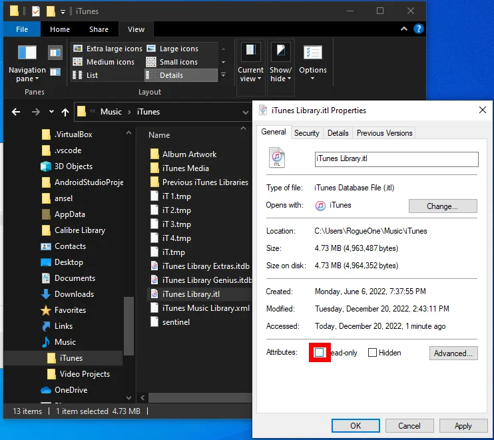Select Small icons layout

(172, 62)
